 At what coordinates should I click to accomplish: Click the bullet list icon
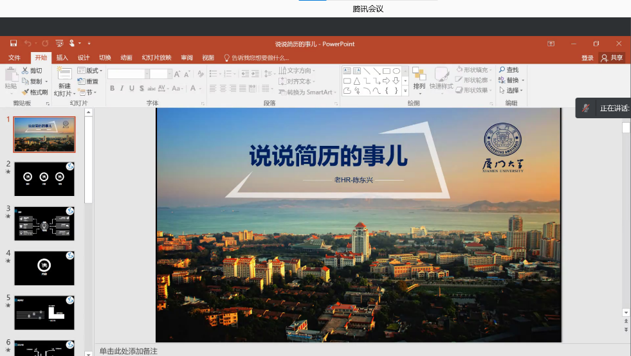[214, 73]
